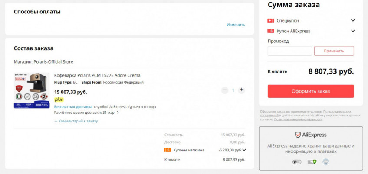Click the Изменить payment method link

236,25
